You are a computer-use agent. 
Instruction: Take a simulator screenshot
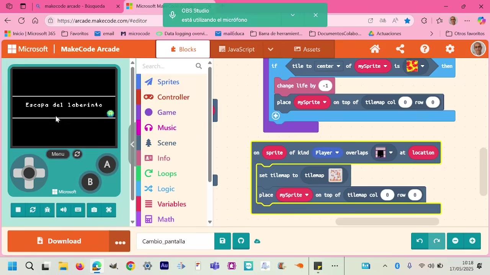[x=94, y=210]
